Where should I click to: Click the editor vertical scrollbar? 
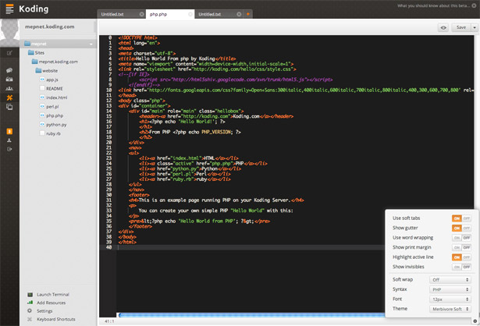(x=476, y=122)
